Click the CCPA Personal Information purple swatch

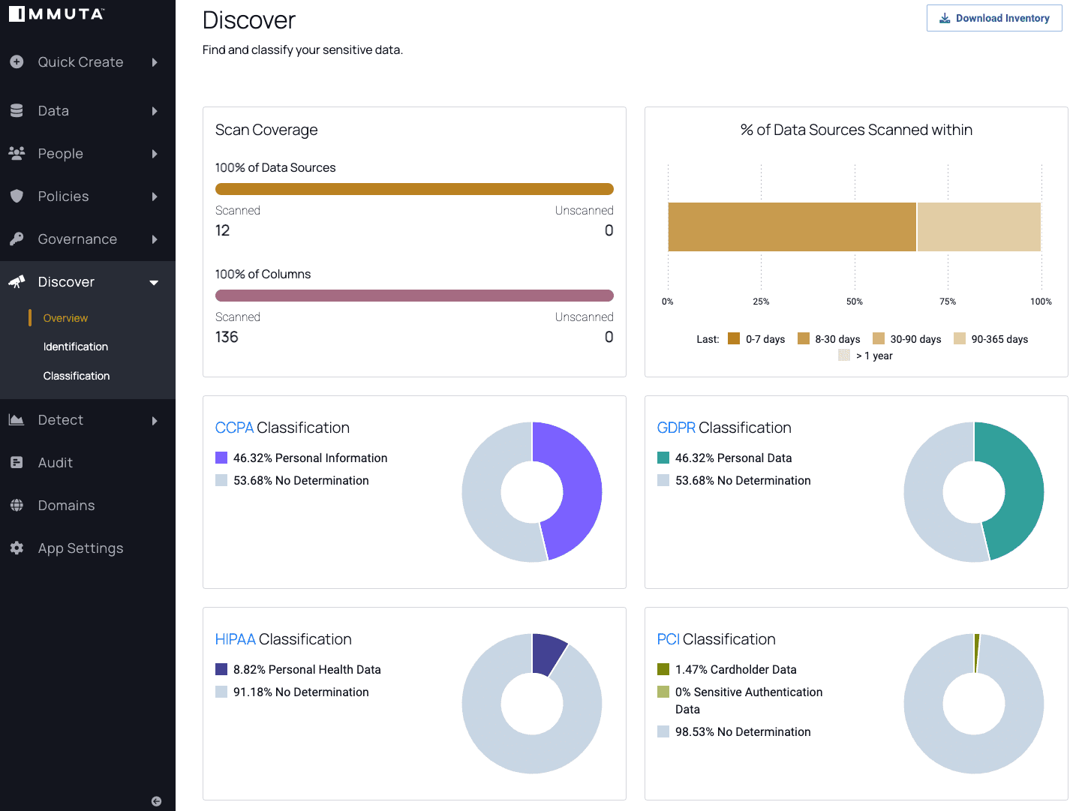pos(221,458)
